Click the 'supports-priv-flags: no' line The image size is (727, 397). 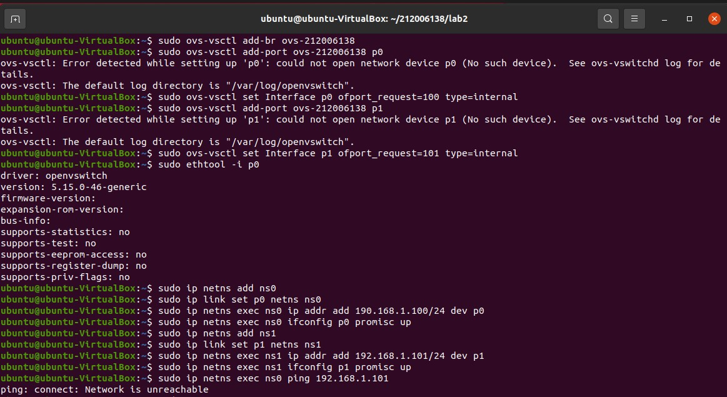[65, 277]
